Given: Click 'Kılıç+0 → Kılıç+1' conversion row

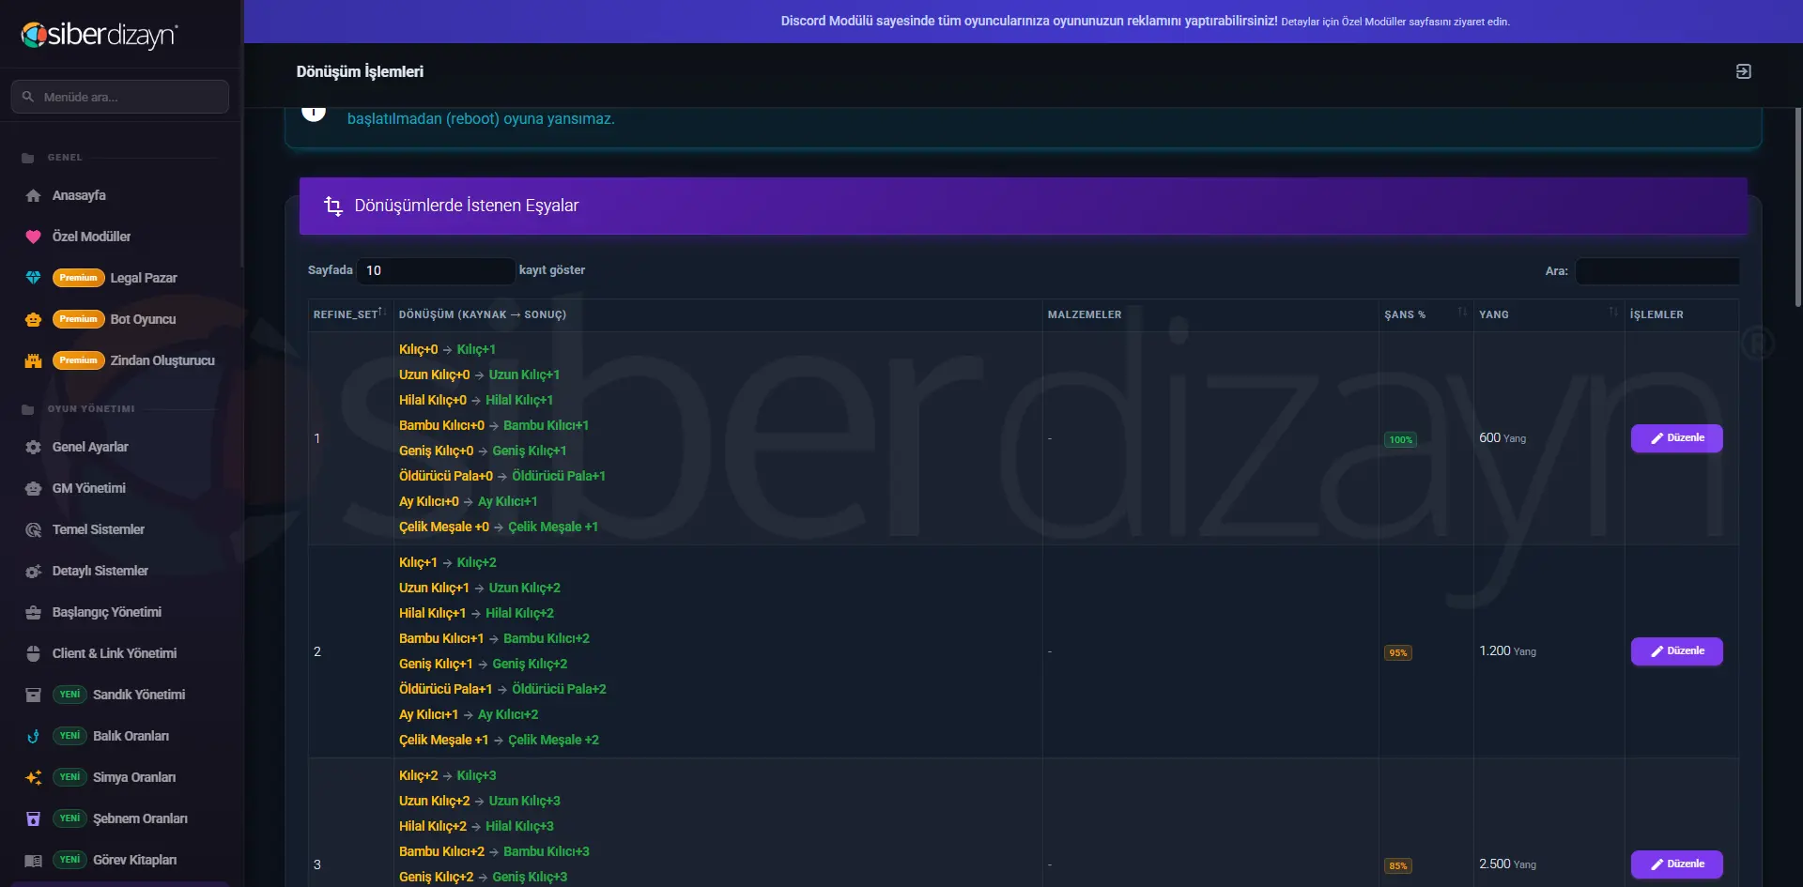Looking at the screenshot, I should [447, 349].
